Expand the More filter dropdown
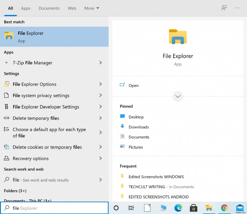The height and width of the screenshot is (214, 247). tap(92, 8)
